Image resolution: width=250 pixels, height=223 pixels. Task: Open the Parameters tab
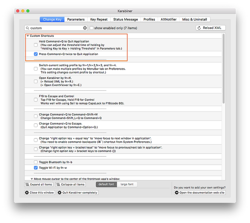tap(76, 19)
